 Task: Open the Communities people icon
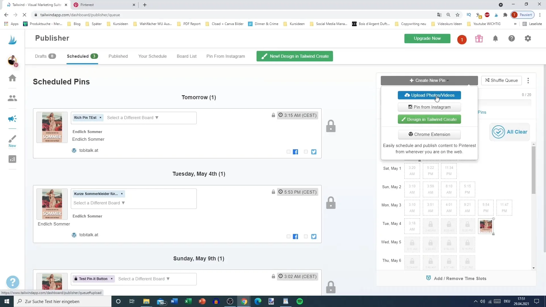pyautogui.click(x=12, y=98)
